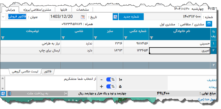Click the plus sign for deposit
The height and width of the screenshot is (109, 221).
point(102,87)
